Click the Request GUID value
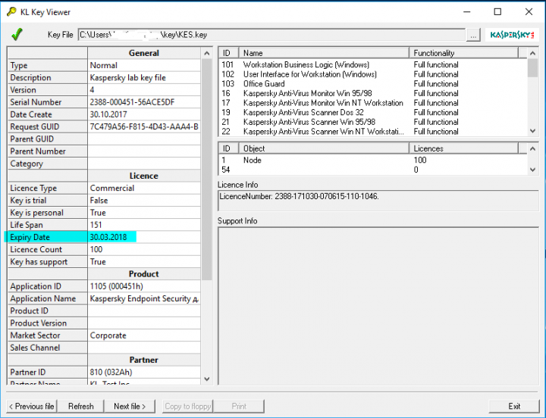Viewport: 546px width, 418px height. point(144,126)
